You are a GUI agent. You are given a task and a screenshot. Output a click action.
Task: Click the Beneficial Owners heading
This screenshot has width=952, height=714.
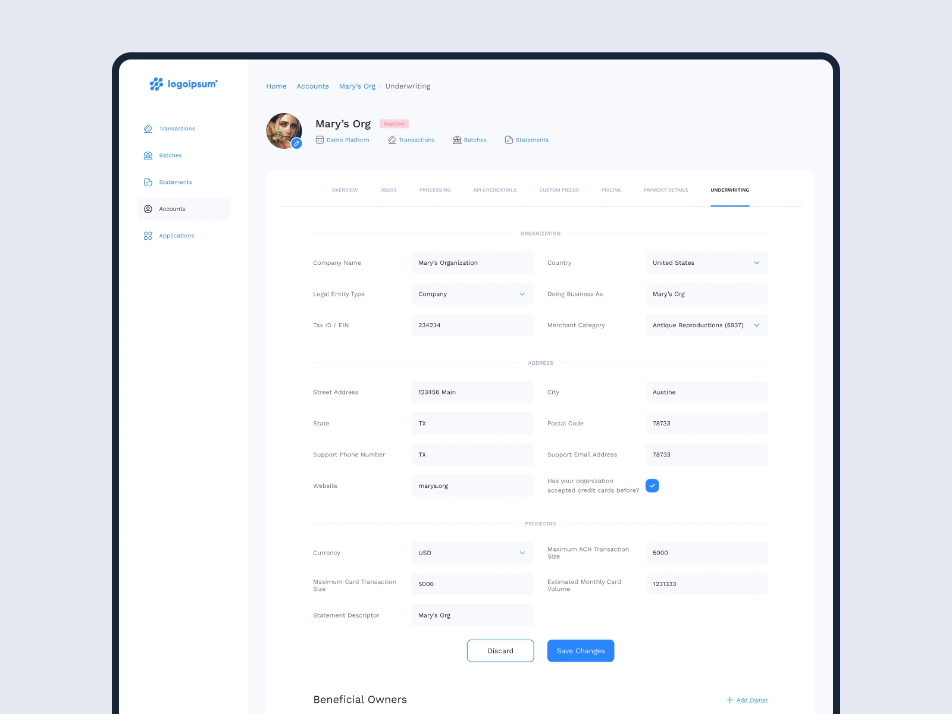point(360,700)
